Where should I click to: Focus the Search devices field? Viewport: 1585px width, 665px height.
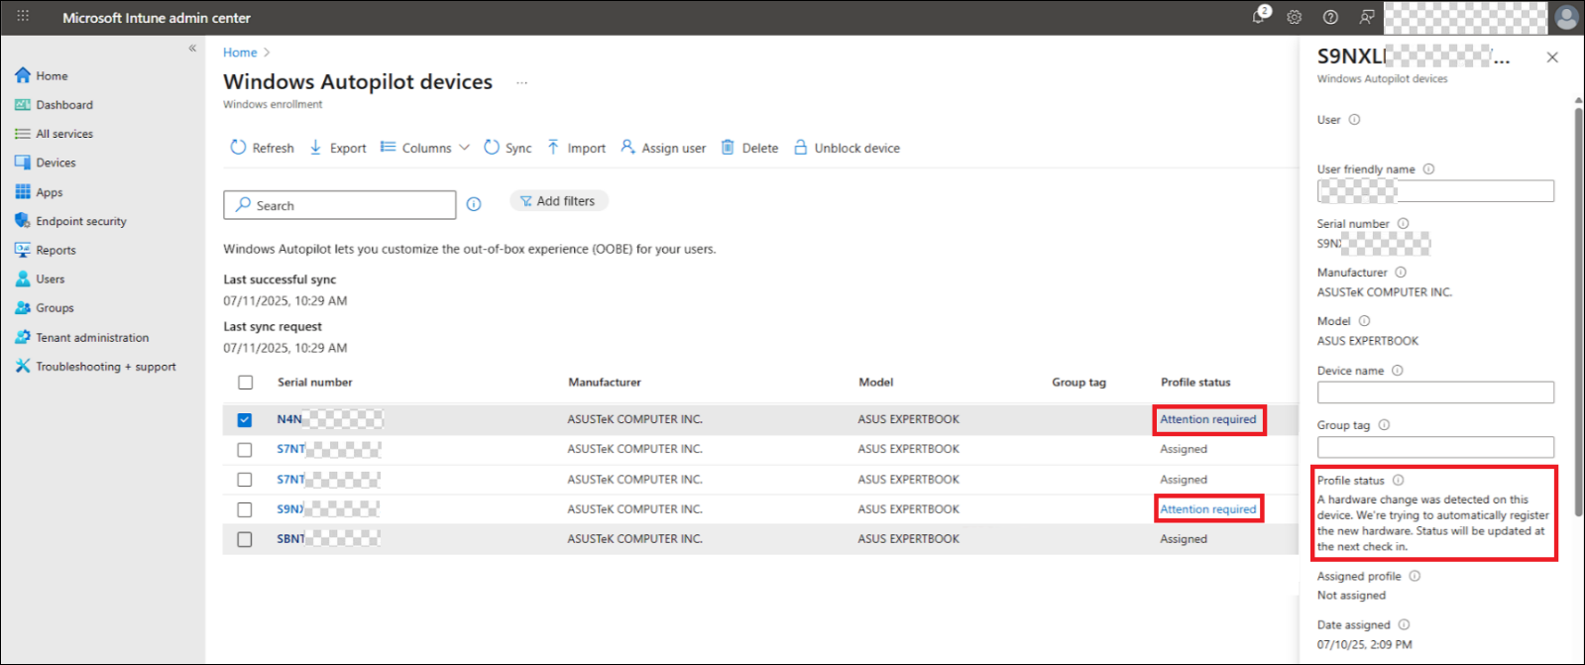(x=340, y=205)
